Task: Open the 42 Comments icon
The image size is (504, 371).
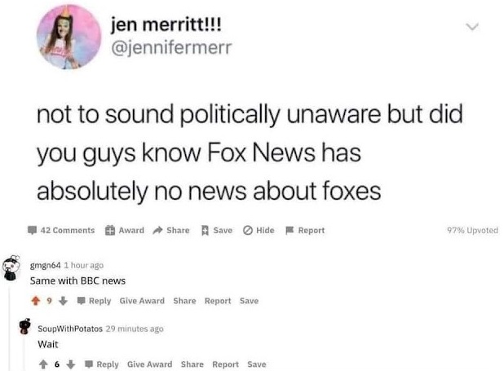Action: [32, 231]
